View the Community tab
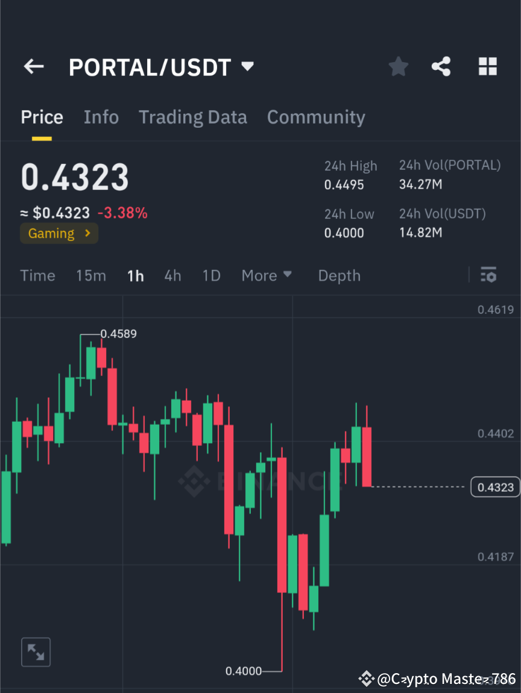This screenshot has width=521, height=693. tap(316, 117)
